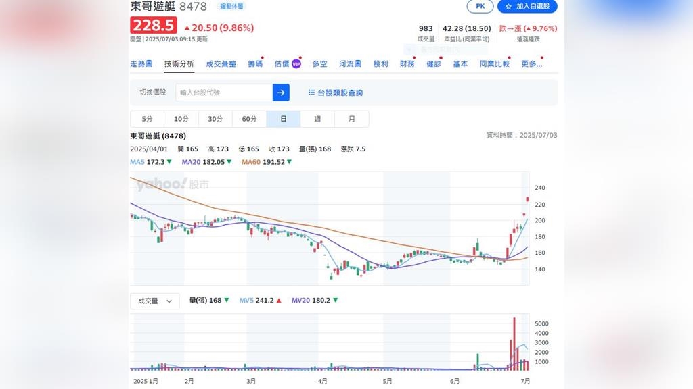The height and width of the screenshot is (389, 693).
Task: Click the MA20 moving average legend
Action: click(207, 162)
